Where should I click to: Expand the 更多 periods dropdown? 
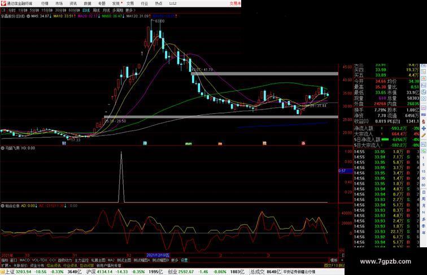coord(130,10)
